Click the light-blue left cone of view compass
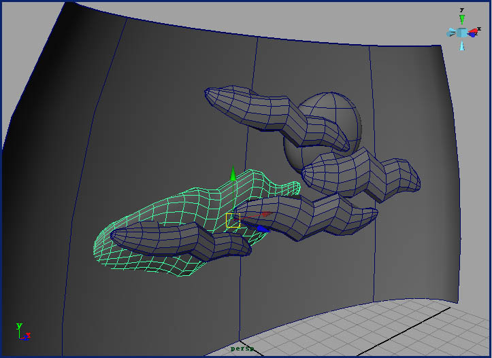 point(451,32)
